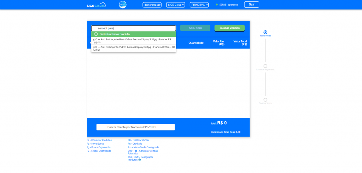362x173 pixels.
Task: Click the green SEFAZ status indicator
Action: point(217,5)
